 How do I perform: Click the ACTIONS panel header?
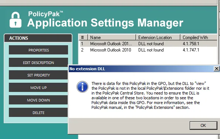38,38
